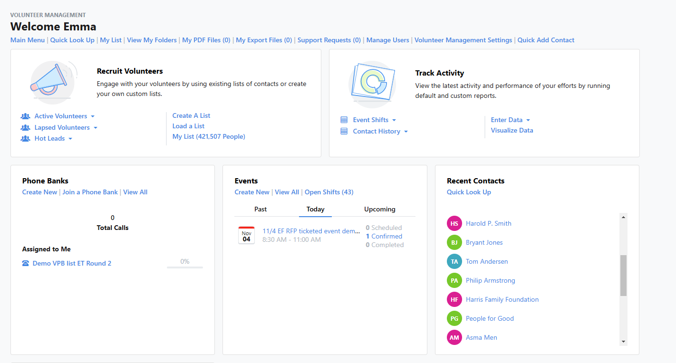Click the Recent Contacts scroll down arrow

pos(623,341)
